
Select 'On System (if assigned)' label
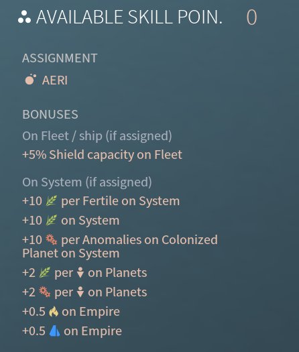[x=87, y=182]
